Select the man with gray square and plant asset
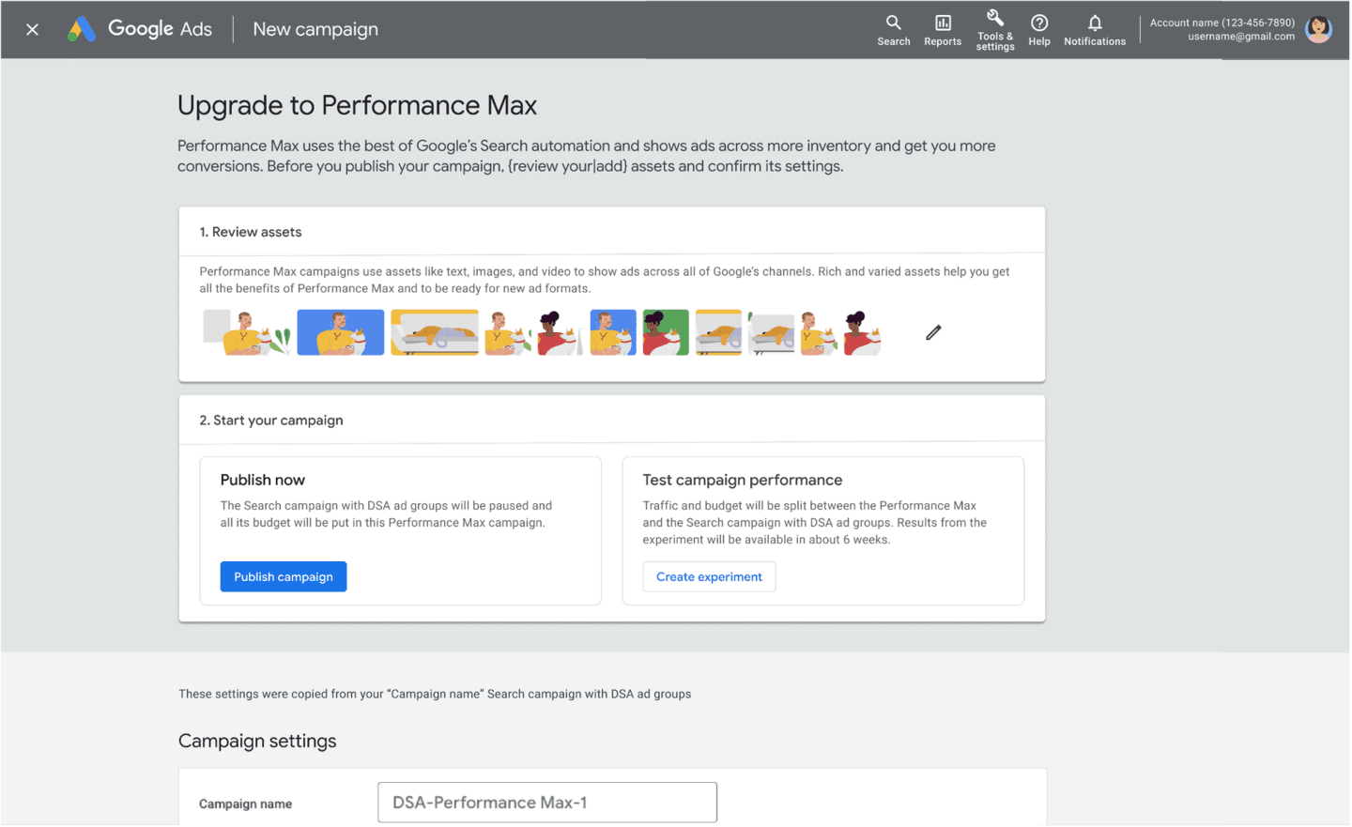Viewport: 1352px width, 827px height. tap(247, 332)
